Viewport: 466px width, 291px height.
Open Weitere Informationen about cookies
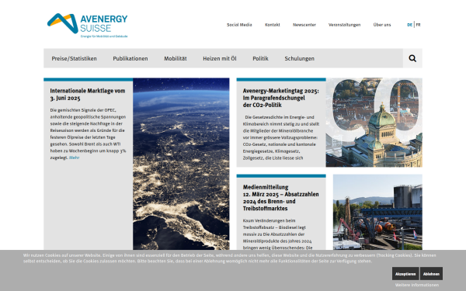point(416,285)
